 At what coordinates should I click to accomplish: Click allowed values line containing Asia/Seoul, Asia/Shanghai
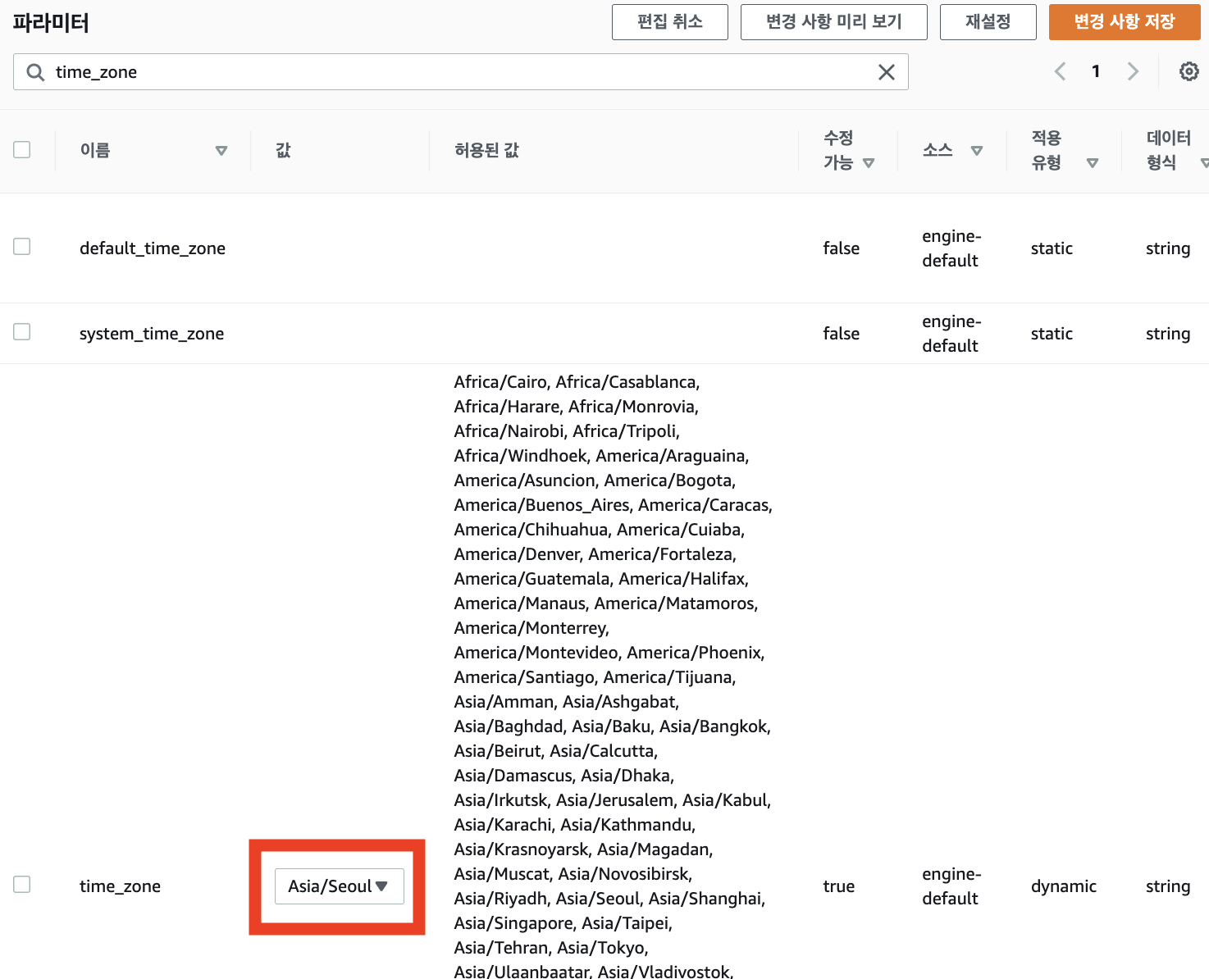click(609, 899)
